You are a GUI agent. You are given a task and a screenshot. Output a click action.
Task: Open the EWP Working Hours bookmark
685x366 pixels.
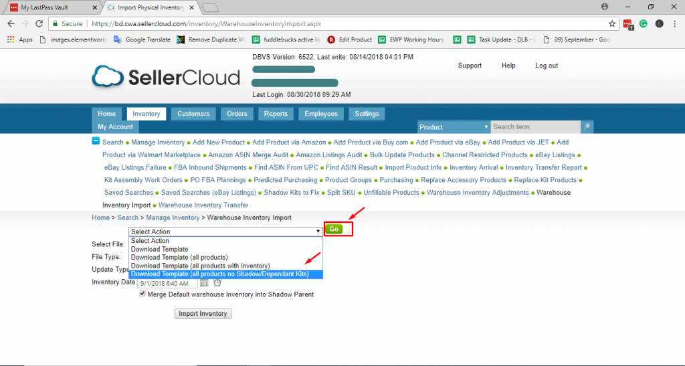411,39
